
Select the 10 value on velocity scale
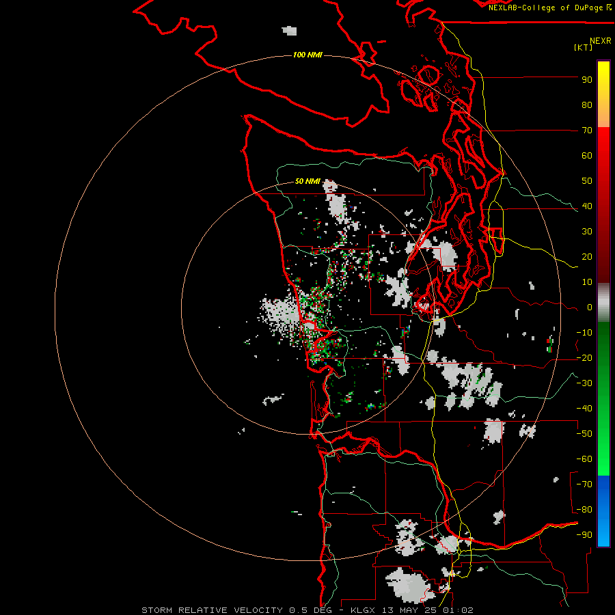(x=587, y=282)
